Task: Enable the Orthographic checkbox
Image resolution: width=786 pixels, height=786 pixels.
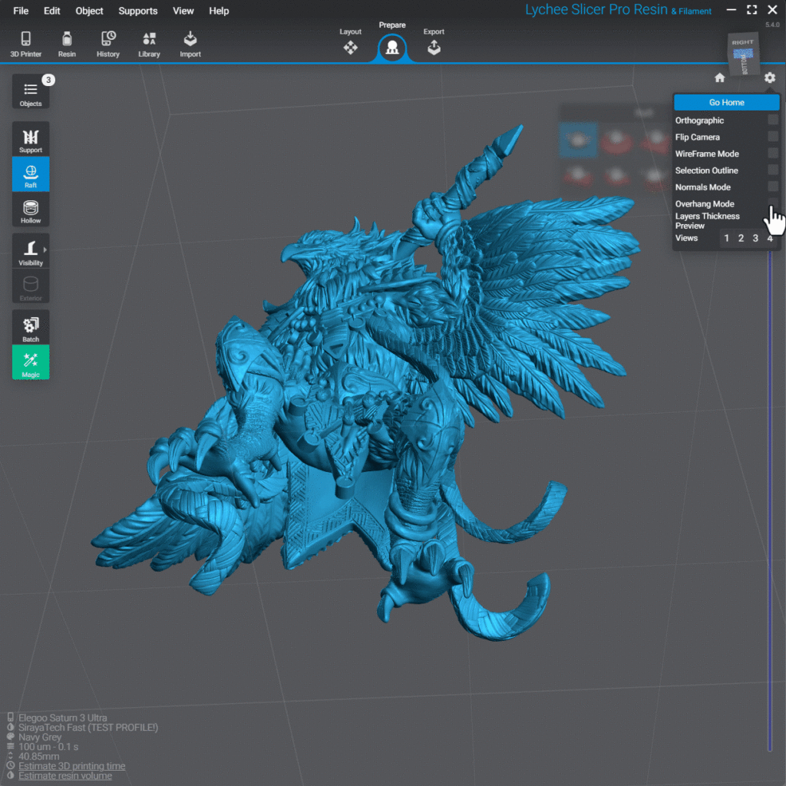Action: point(773,121)
